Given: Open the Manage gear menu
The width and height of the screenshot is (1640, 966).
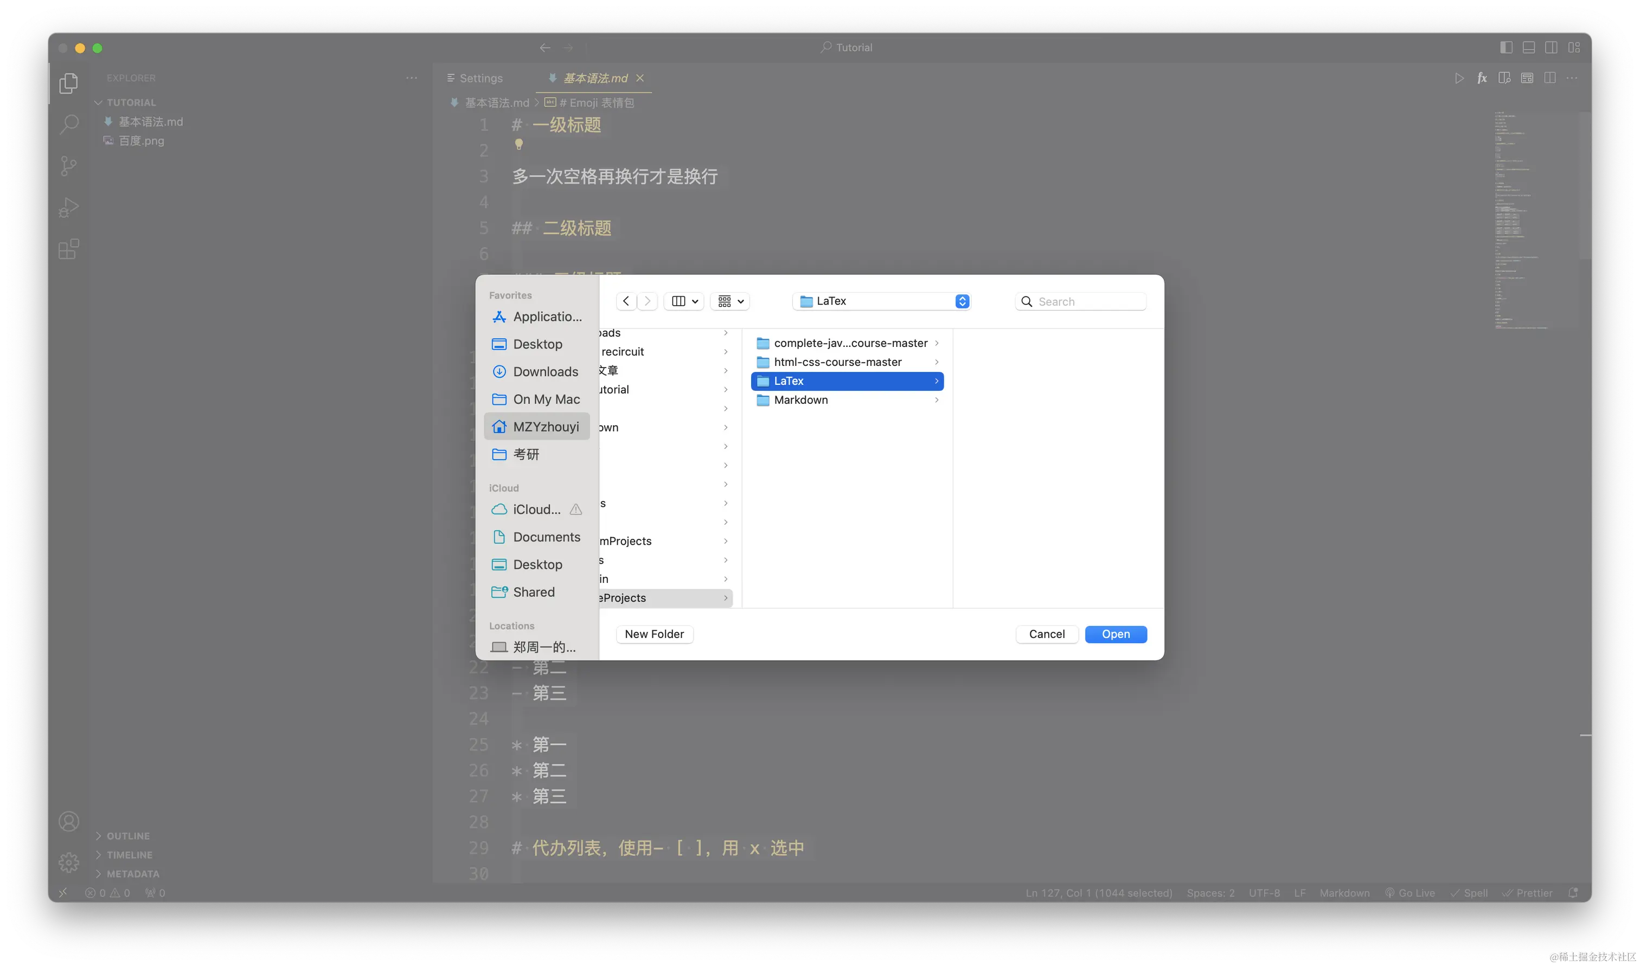Looking at the screenshot, I should point(68,862).
